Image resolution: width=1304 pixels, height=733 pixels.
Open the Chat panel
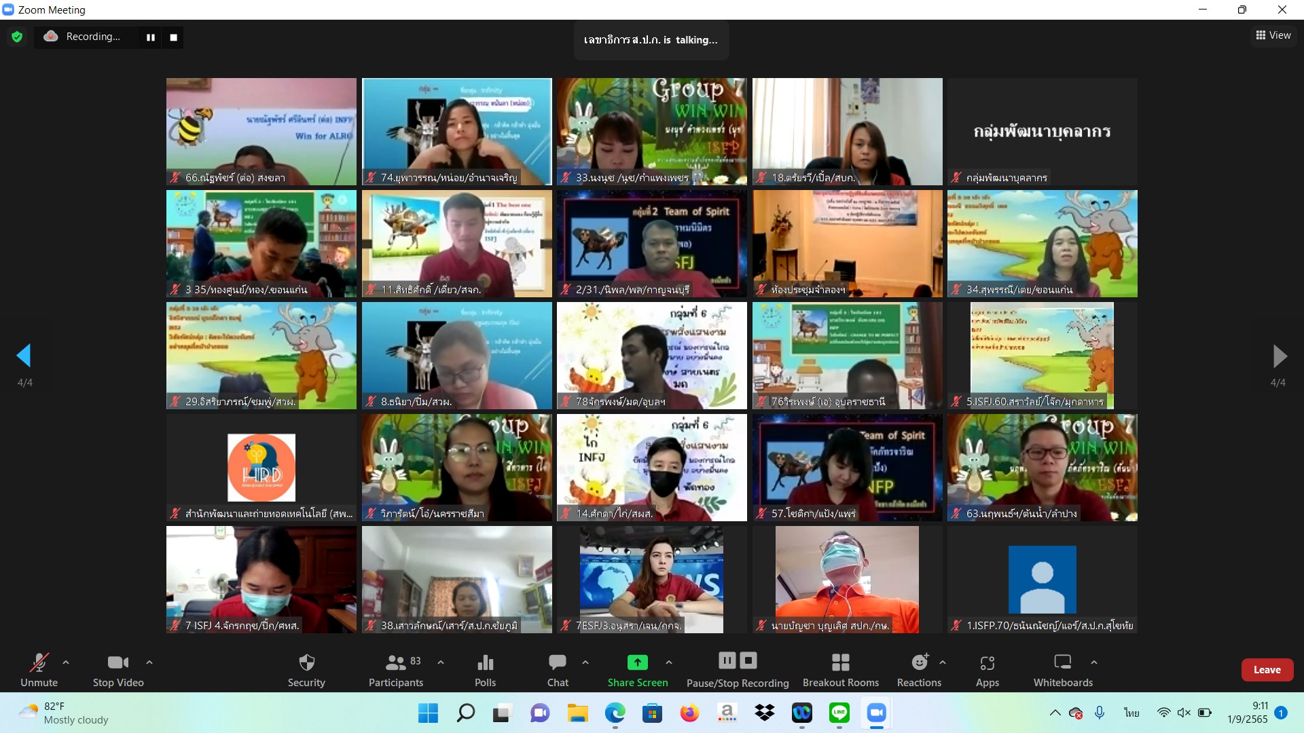(558, 669)
